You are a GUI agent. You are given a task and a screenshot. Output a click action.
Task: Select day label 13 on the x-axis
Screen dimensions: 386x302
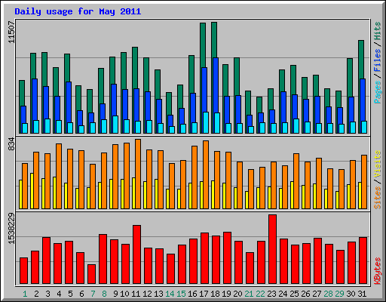click(x=158, y=294)
